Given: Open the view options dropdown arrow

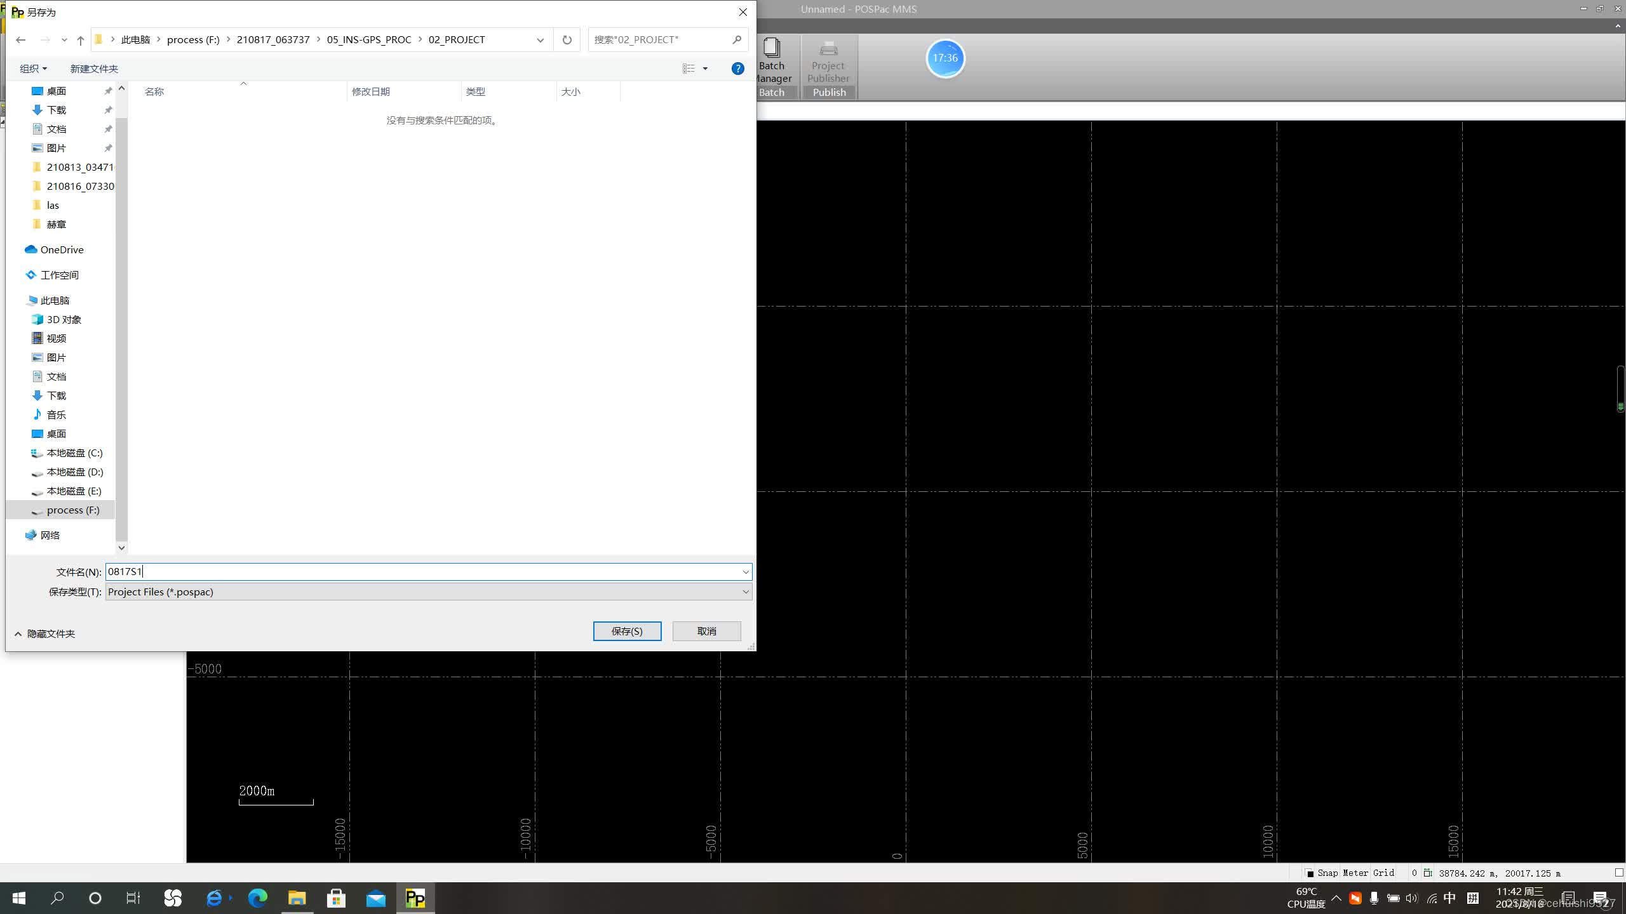Looking at the screenshot, I should click(x=705, y=69).
